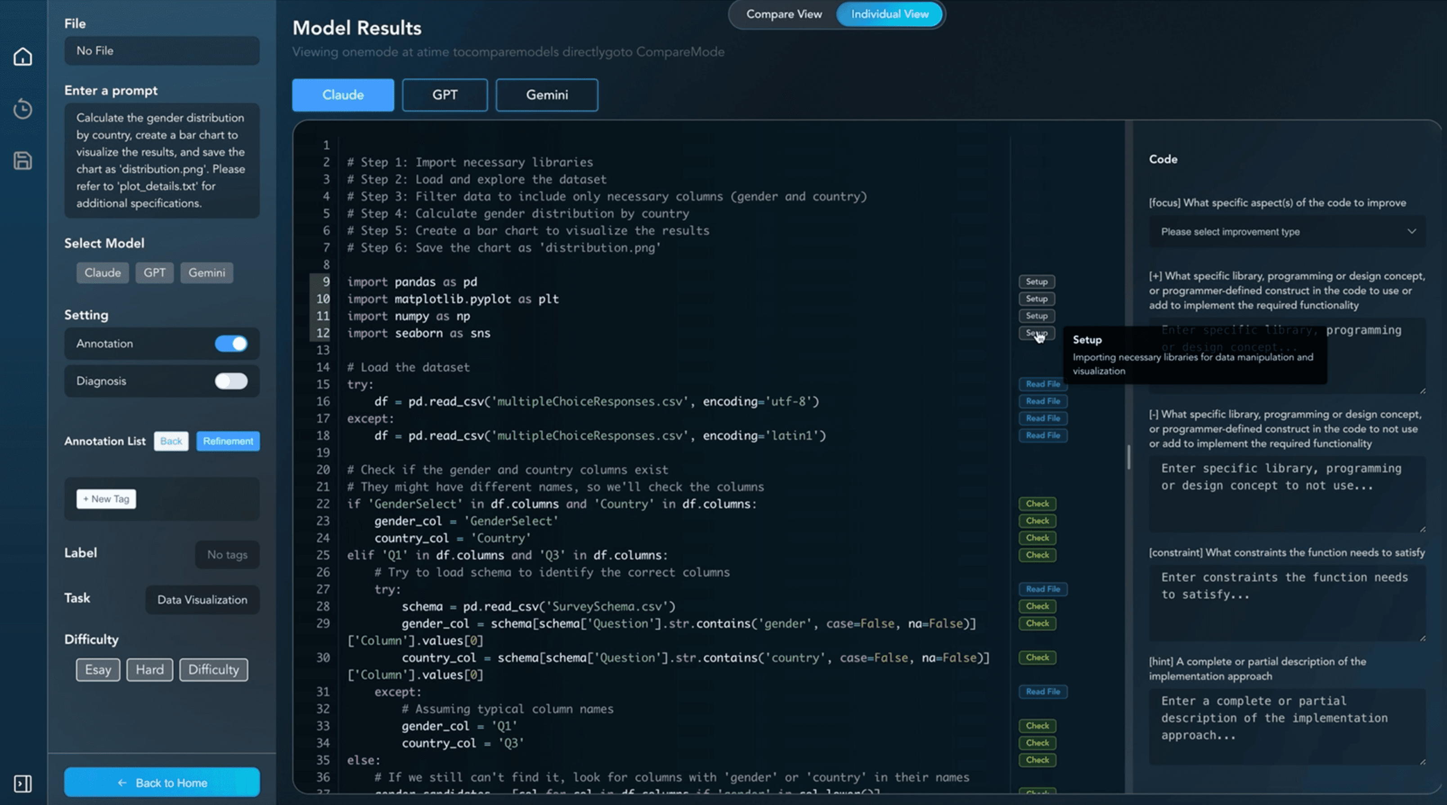Select the Gemini model chip

pyautogui.click(x=207, y=273)
